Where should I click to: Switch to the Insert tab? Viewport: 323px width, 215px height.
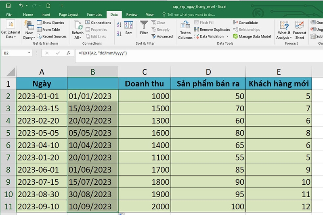(x=46, y=15)
